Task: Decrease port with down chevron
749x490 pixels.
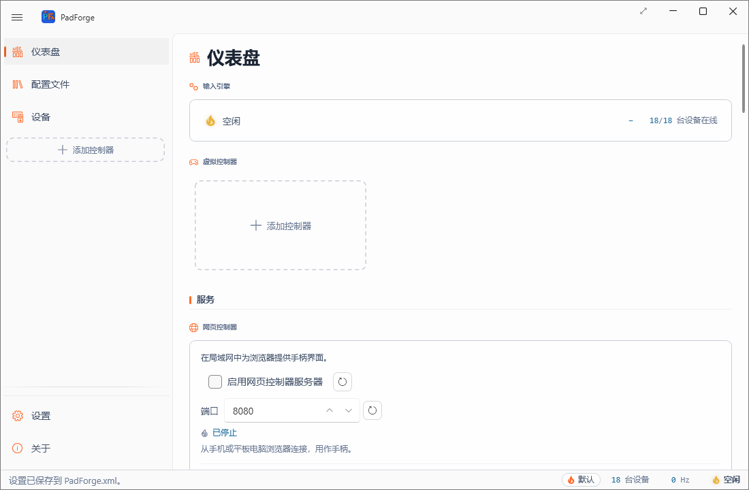Action: click(349, 411)
